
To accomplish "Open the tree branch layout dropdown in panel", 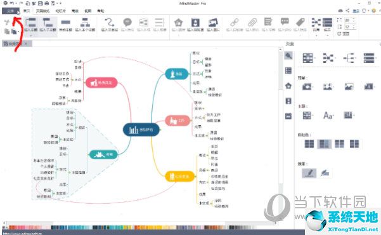I will click(349, 58).
